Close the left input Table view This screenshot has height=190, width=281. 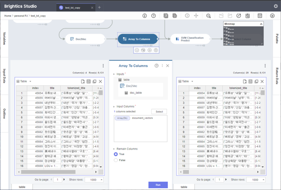(100, 81)
